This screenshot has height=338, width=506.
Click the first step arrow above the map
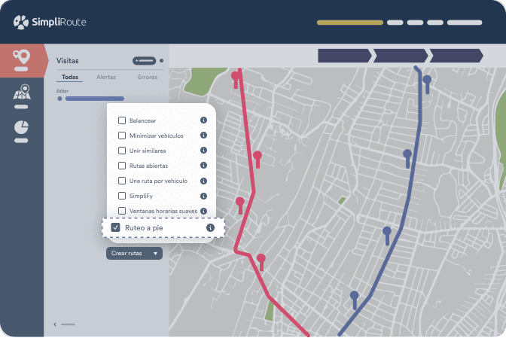345,56
